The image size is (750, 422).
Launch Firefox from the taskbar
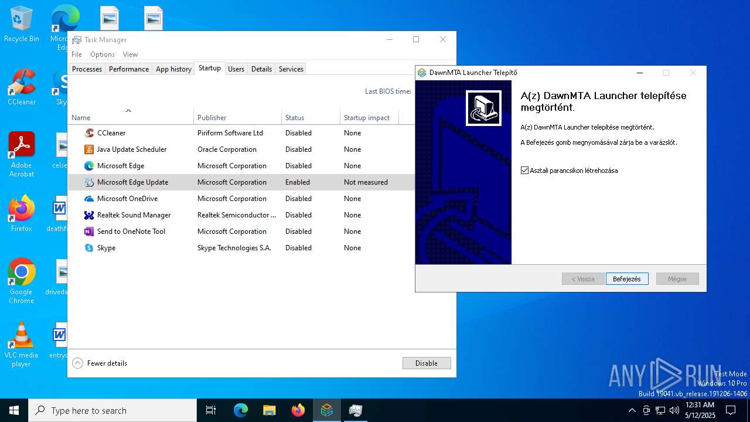(298, 410)
